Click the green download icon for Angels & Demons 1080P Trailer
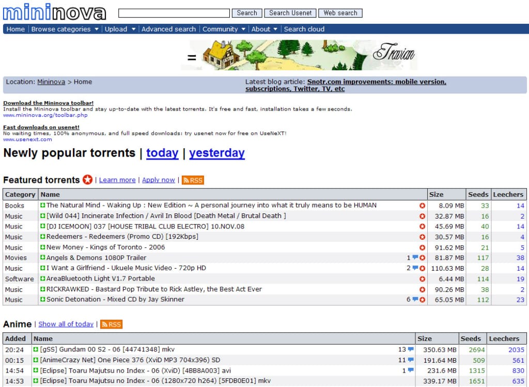The height and width of the screenshot is (387, 529). point(42,257)
